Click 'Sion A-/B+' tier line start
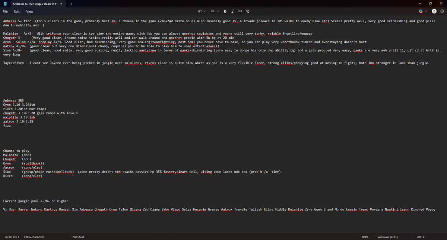447x240 pixels. 13,50
